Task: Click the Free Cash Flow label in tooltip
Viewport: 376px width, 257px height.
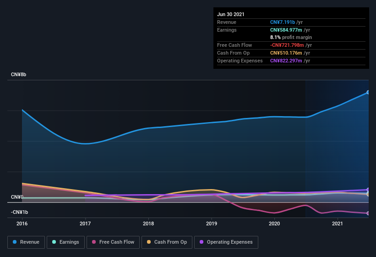Action: pos(234,45)
